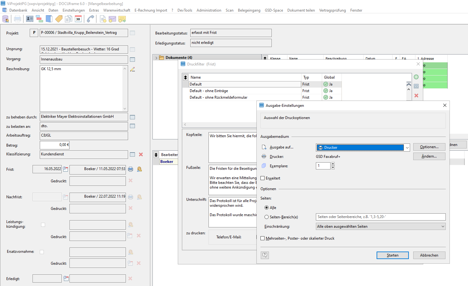Viewport: 468px width, 286px height.
Task: Toggle sort arrows beside Bearbeiter column
Action: pyautogui.click(x=157, y=155)
